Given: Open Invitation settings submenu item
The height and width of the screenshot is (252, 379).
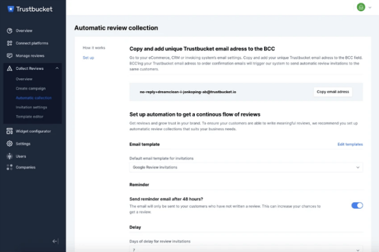Looking at the screenshot, I should click(31, 107).
